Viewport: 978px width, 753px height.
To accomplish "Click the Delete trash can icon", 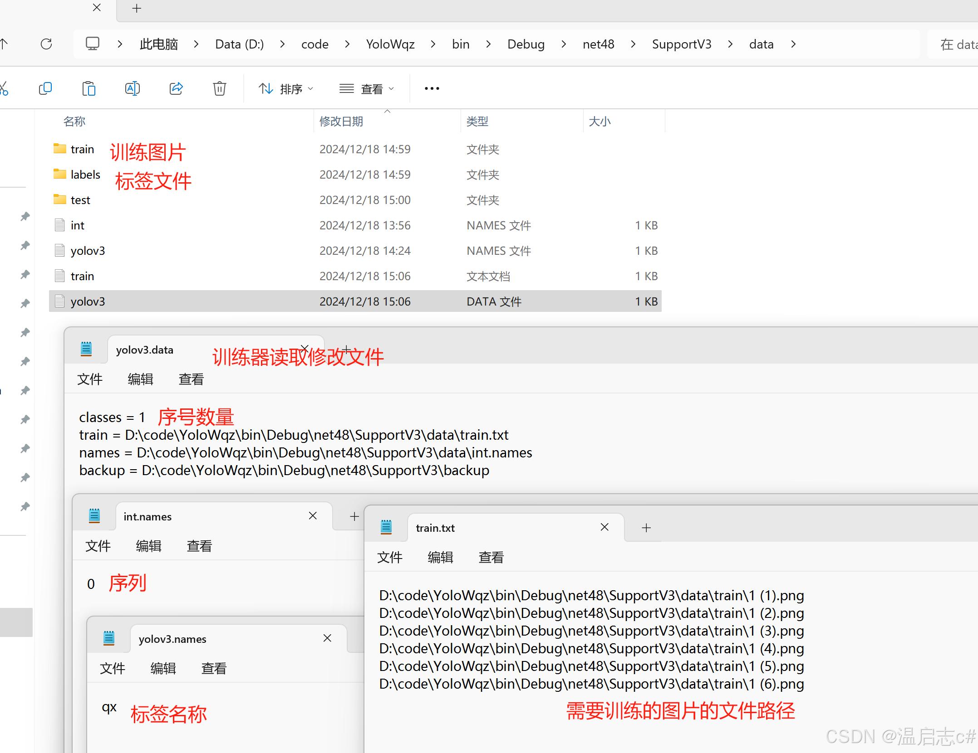I will [x=220, y=88].
